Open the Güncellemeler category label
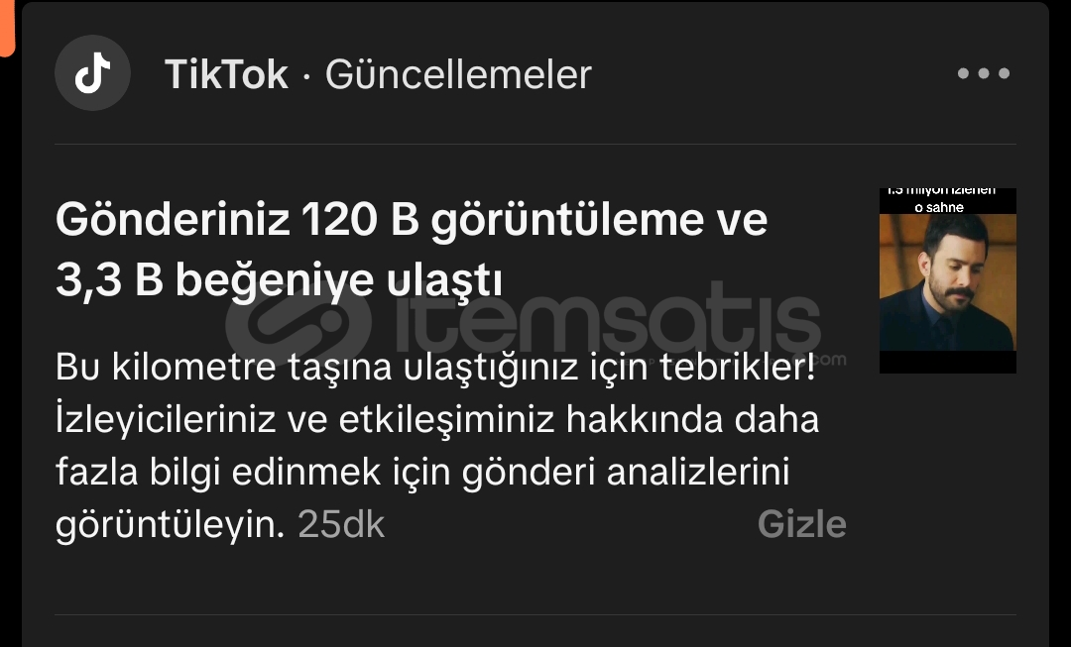 point(458,73)
